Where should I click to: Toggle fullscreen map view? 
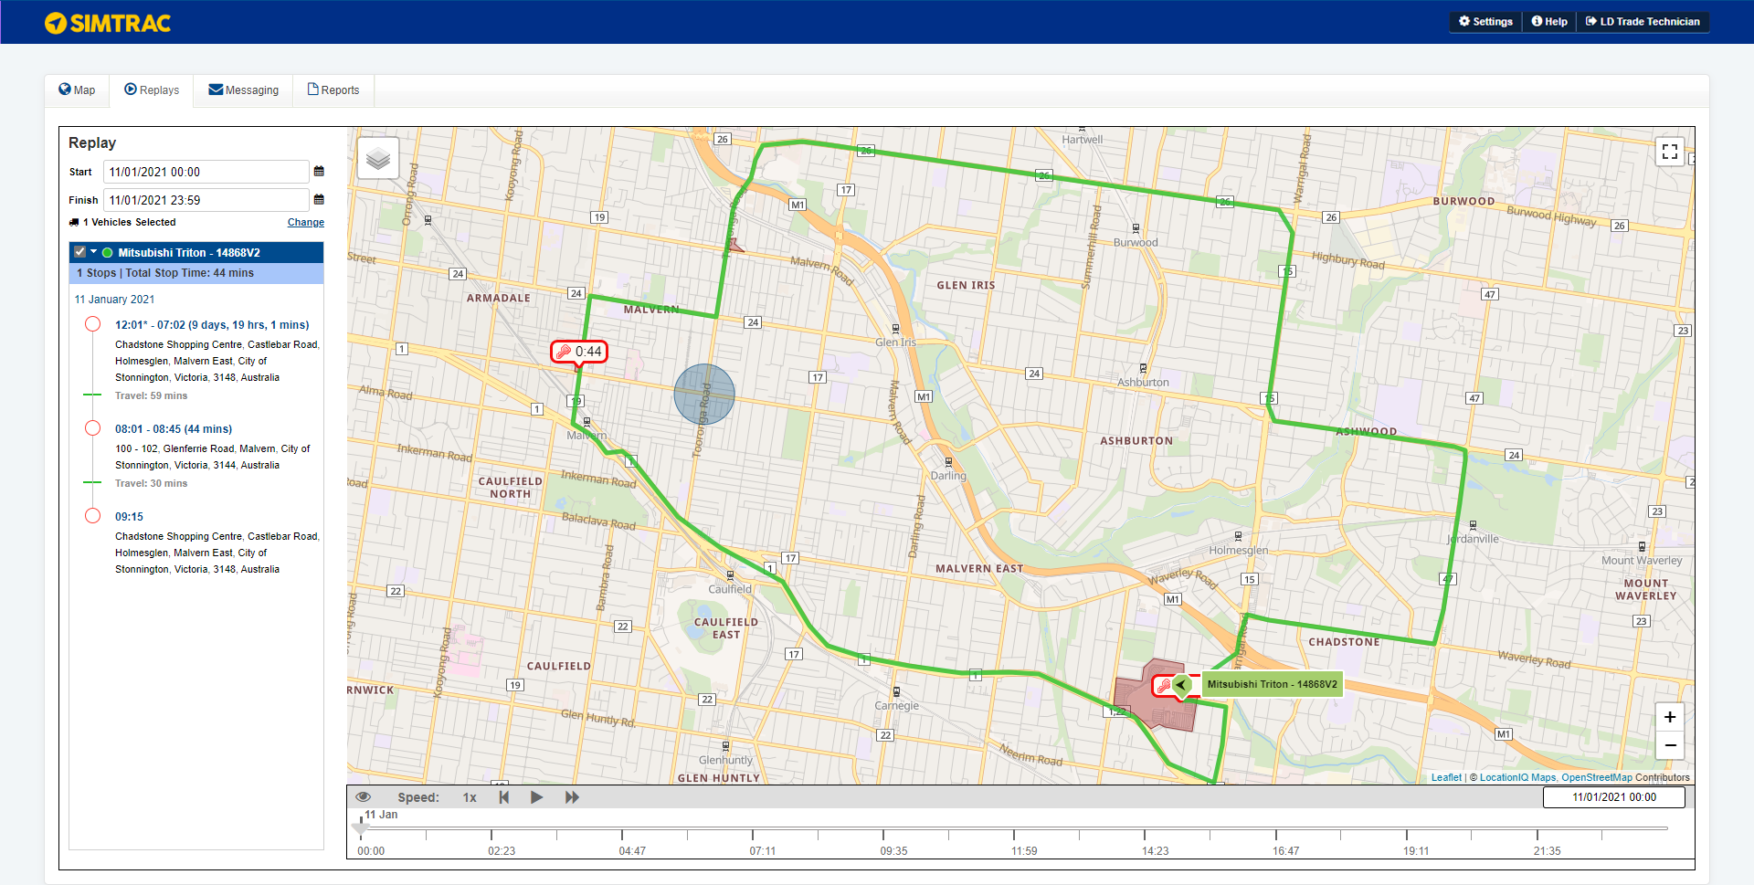[1670, 152]
